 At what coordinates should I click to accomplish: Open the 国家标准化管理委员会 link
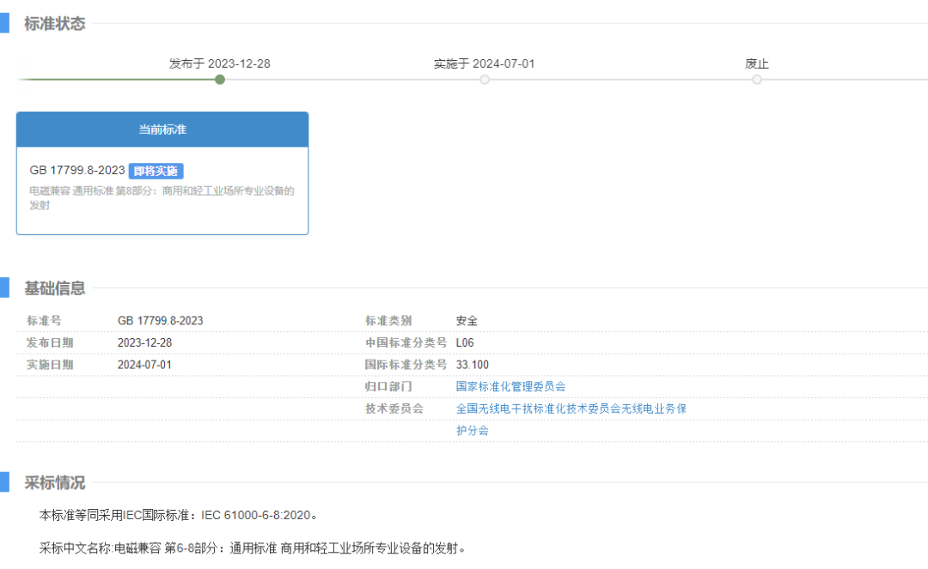[x=510, y=386]
